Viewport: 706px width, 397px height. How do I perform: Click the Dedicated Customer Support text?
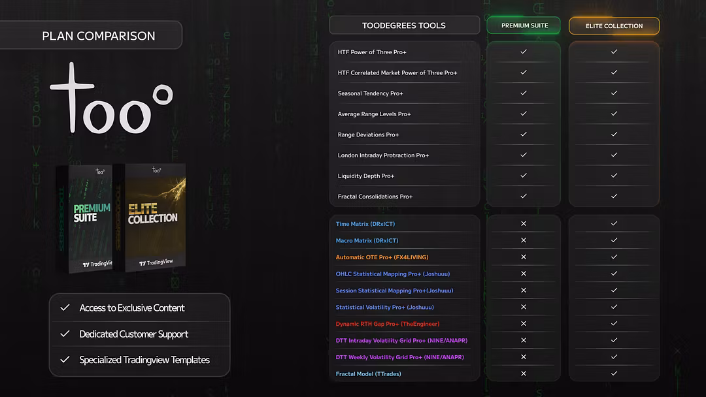pyautogui.click(x=134, y=334)
